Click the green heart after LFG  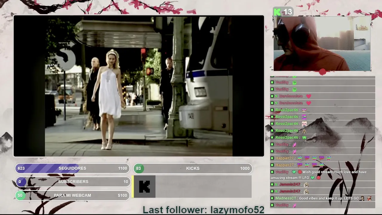[x=312, y=178]
